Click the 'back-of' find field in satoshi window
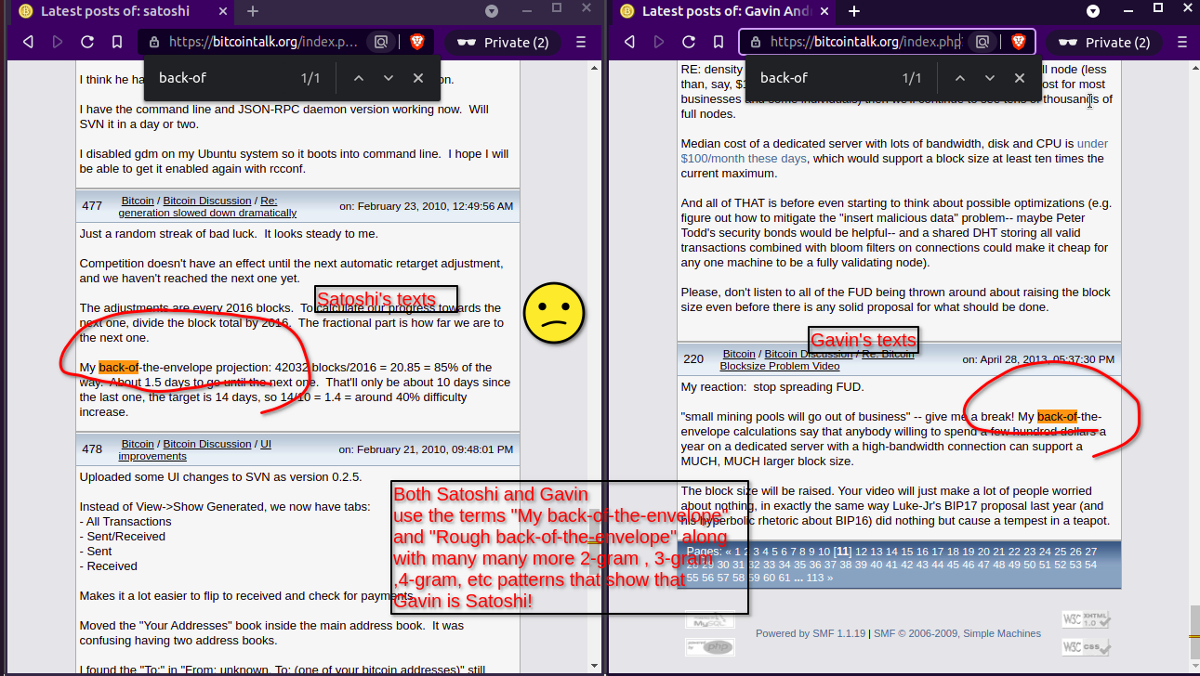The width and height of the screenshot is (1200, 676). pyautogui.click(x=223, y=78)
